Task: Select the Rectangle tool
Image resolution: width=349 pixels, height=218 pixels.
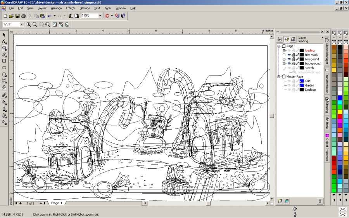Action: pos(4,61)
